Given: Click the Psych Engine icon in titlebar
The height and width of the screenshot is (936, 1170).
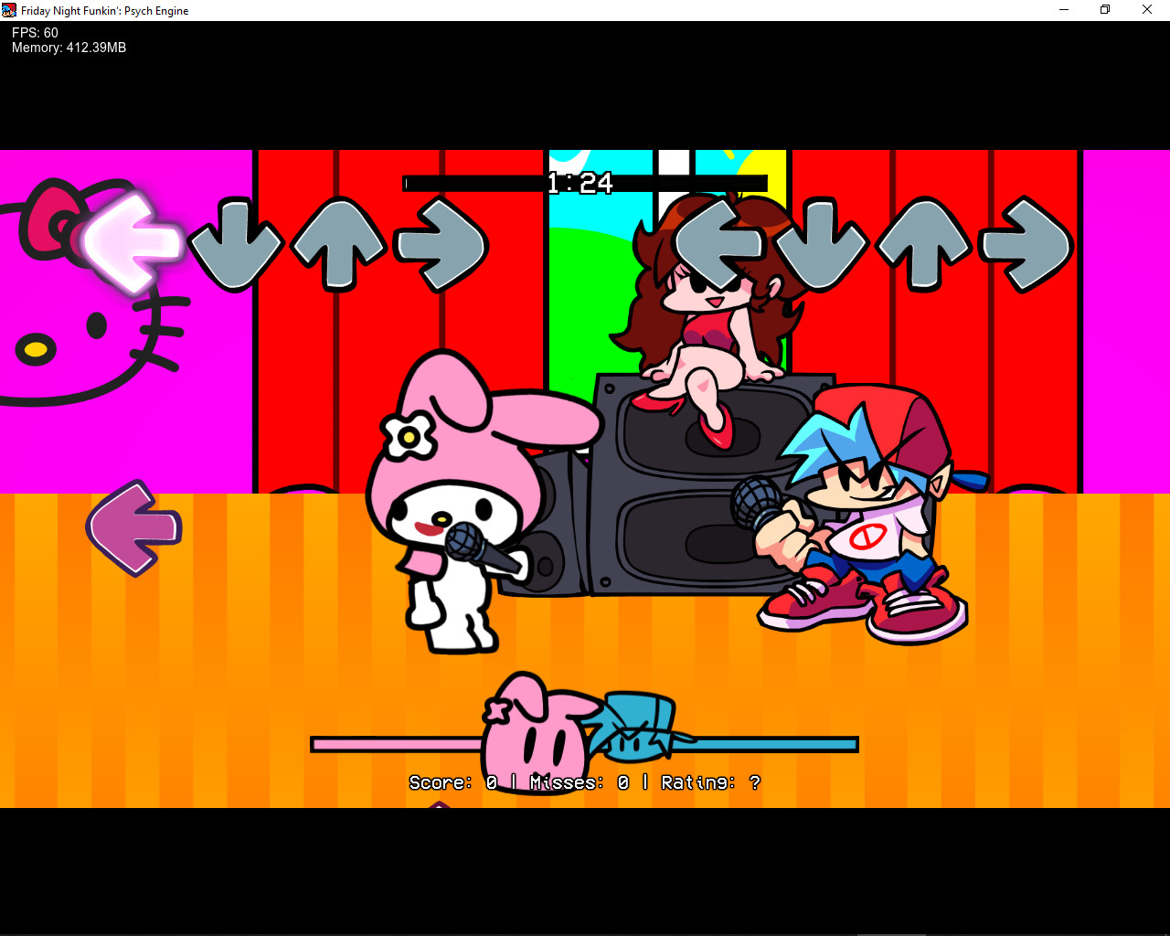Looking at the screenshot, I should (9, 9).
